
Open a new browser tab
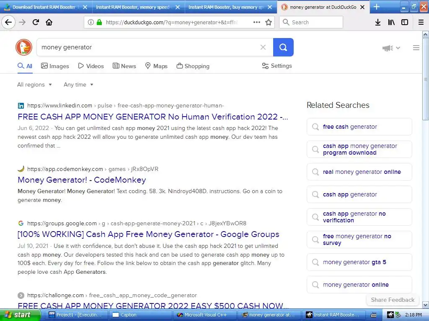click(x=377, y=7)
